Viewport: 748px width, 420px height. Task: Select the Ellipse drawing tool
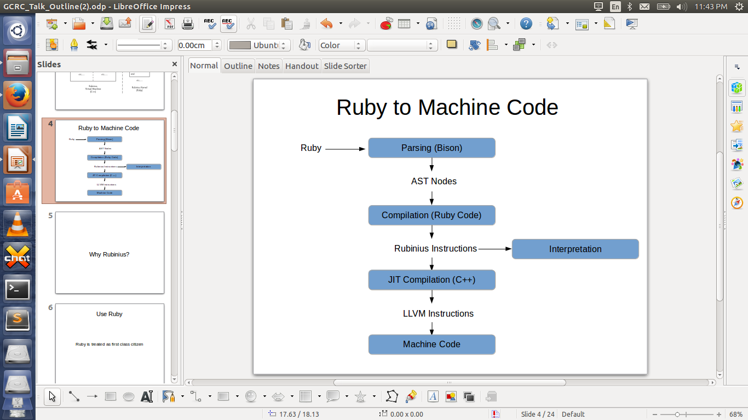tap(129, 396)
